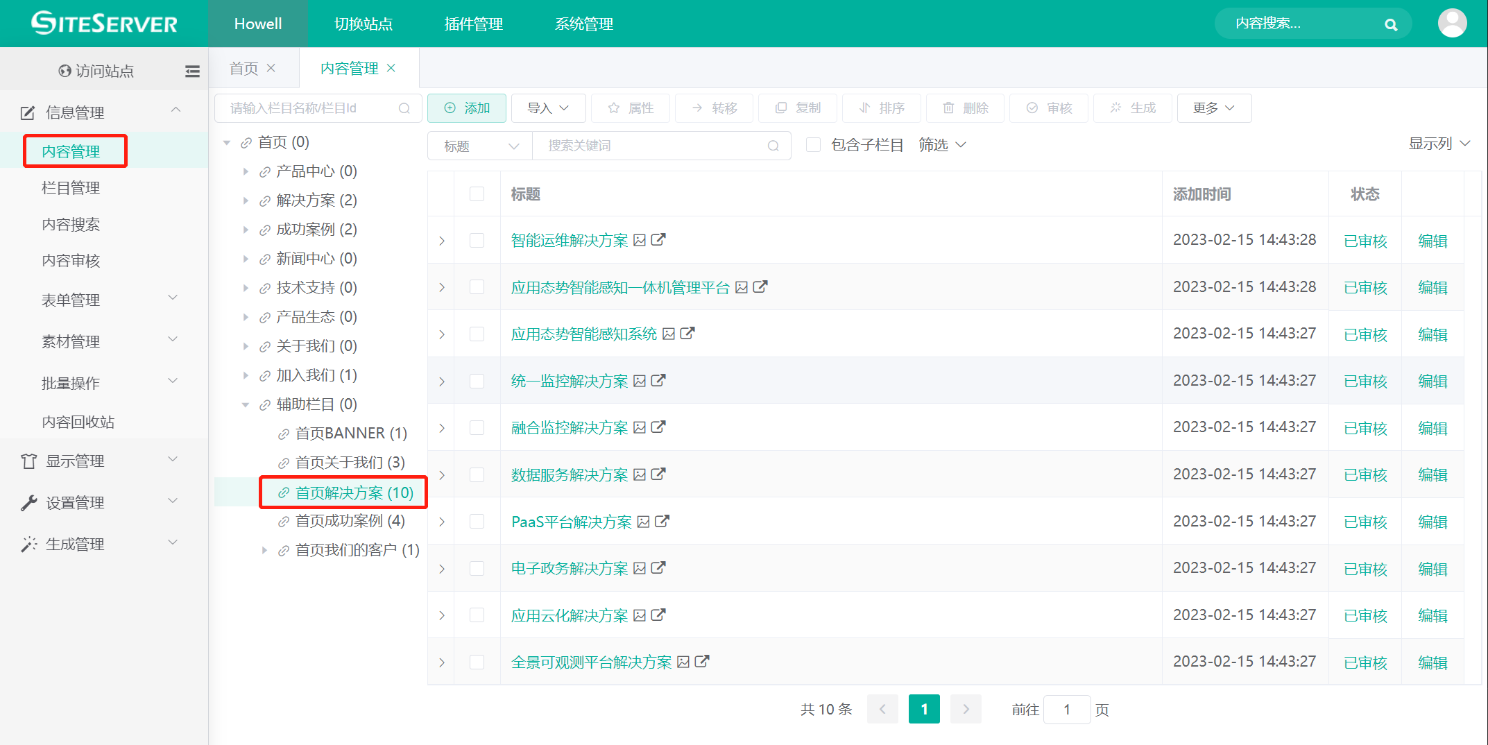Select checkbox for PaaS平台解决方案 row
Image resolution: width=1488 pixels, height=745 pixels.
click(x=477, y=521)
